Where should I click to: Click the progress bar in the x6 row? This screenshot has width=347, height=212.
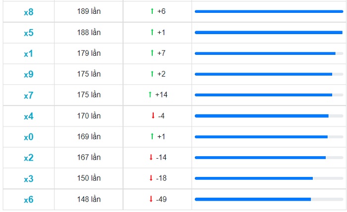pyautogui.click(x=269, y=200)
